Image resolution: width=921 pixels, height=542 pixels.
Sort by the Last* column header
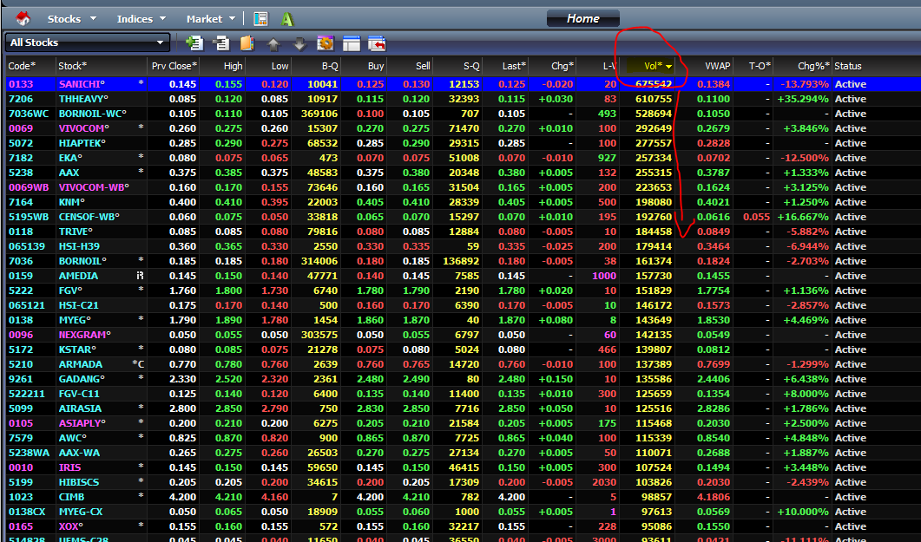[514, 66]
